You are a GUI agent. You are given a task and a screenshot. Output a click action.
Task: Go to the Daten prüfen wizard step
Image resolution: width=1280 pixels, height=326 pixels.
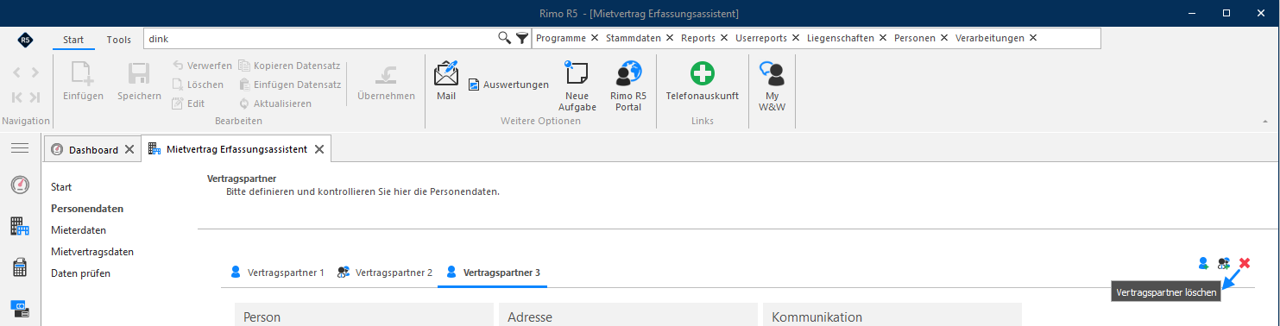80,273
